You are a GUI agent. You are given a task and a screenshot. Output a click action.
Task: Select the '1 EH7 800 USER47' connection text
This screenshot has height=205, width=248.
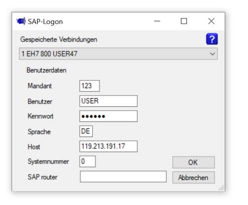49,54
